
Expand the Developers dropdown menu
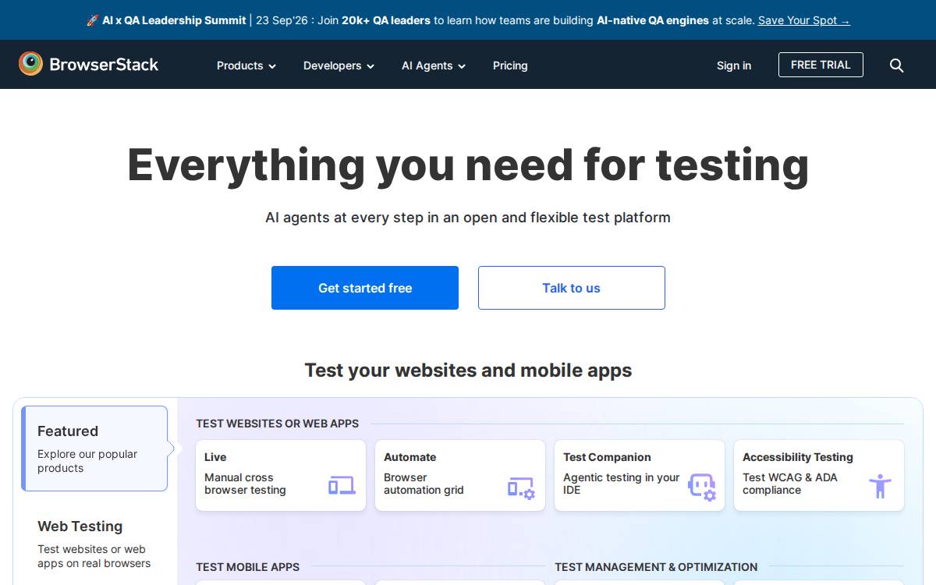[x=339, y=66]
